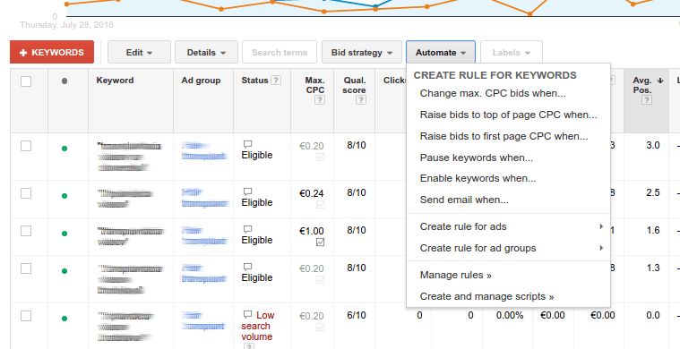Choose Enable keywords when...
Screen dimensions: 680x349
pyautogui.click(x=478, y=178)
